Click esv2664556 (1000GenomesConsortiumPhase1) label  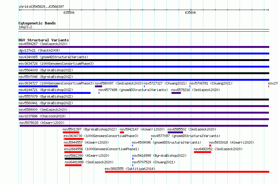click(102, 149)
